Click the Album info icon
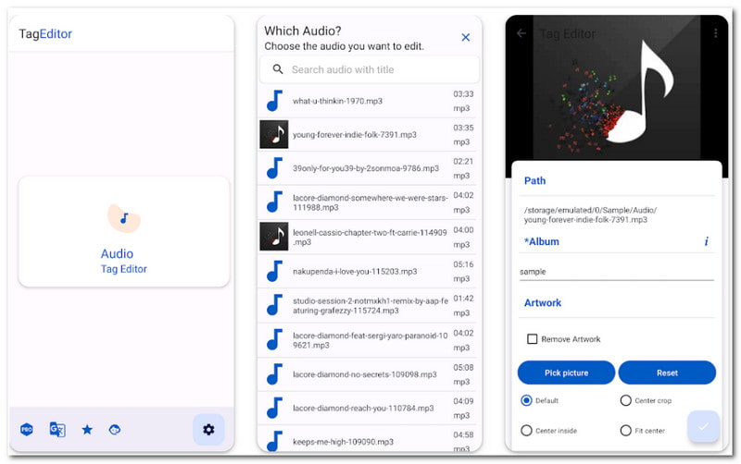 point(707,241)
